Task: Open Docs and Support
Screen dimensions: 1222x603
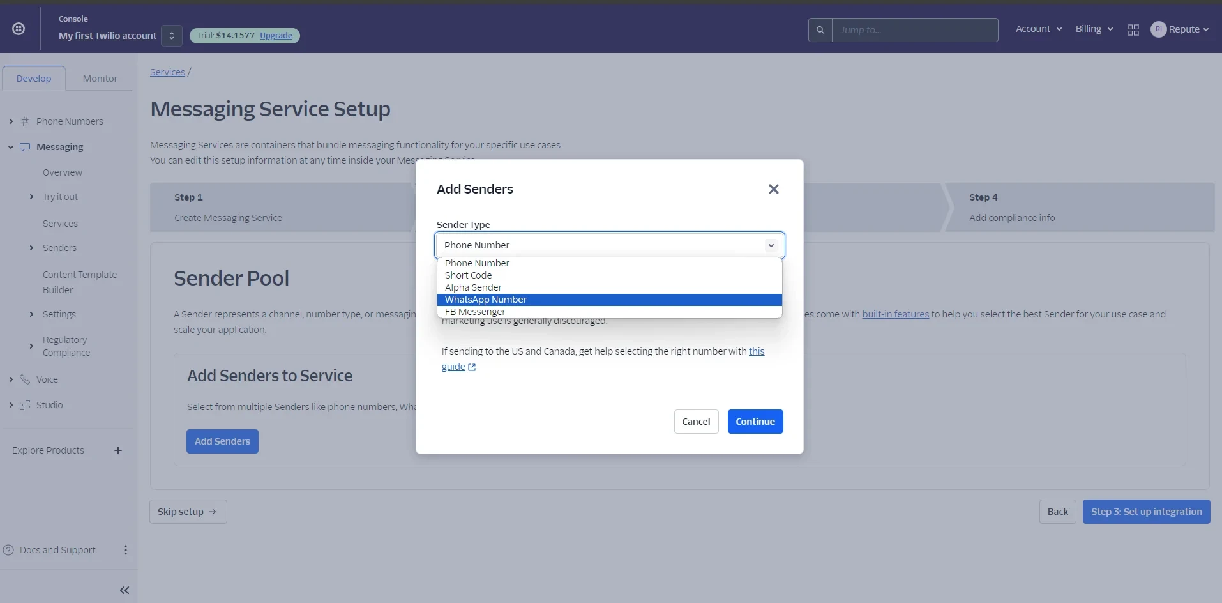Action: click(57, 550)
